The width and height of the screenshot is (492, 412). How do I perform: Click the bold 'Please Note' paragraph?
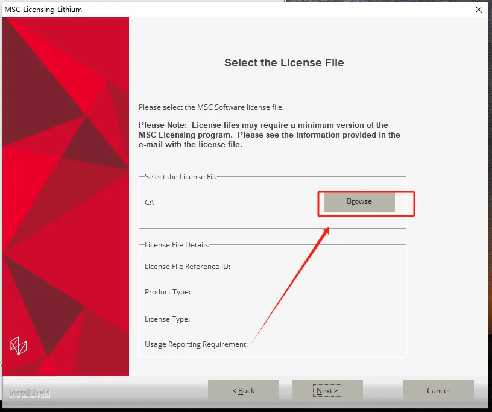pos(270,135)
